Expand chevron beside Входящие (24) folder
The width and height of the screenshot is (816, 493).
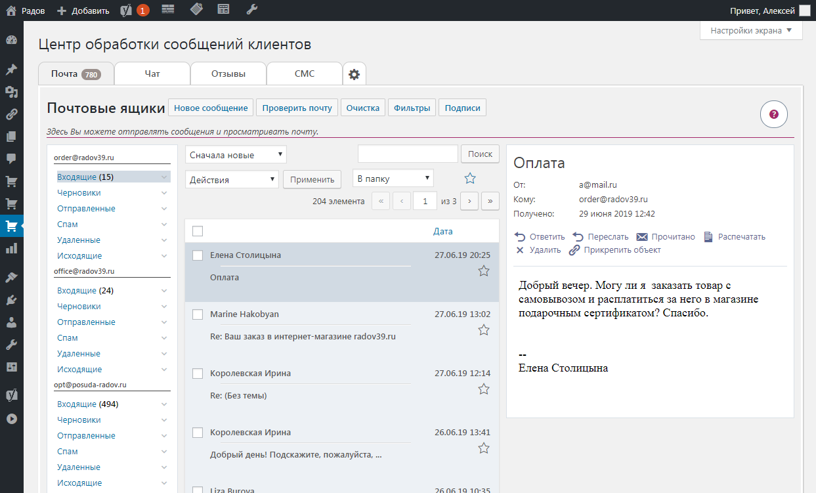click(164, 291)
